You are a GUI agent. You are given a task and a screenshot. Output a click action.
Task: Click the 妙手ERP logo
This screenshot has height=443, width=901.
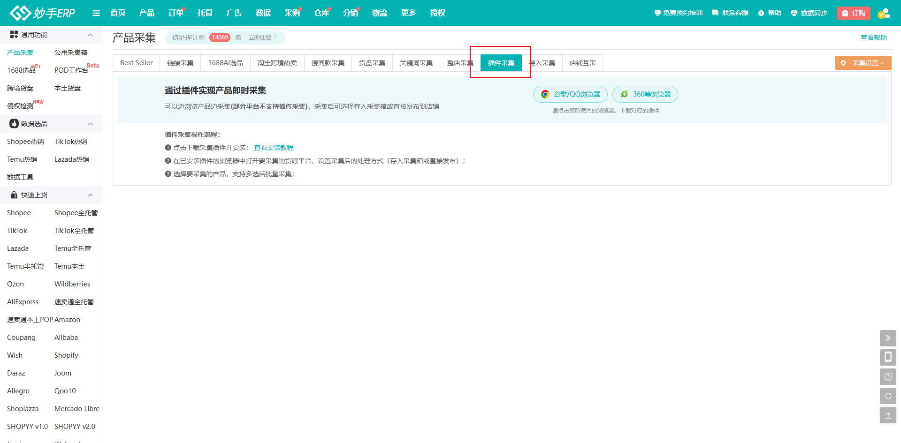(x=43, y=13)
